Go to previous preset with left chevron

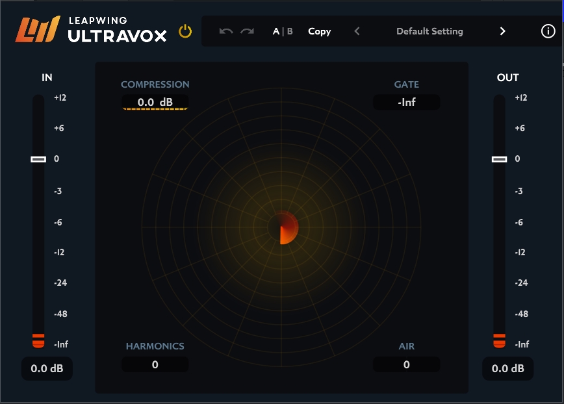357,31
